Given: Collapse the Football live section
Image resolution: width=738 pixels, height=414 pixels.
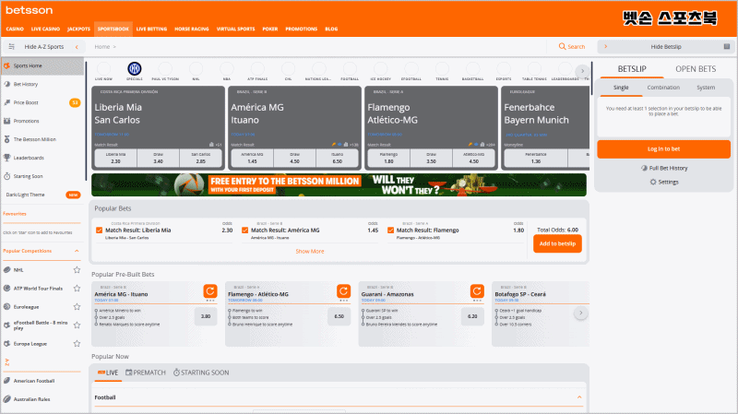Looking at the screenshot, I should 579,397.
